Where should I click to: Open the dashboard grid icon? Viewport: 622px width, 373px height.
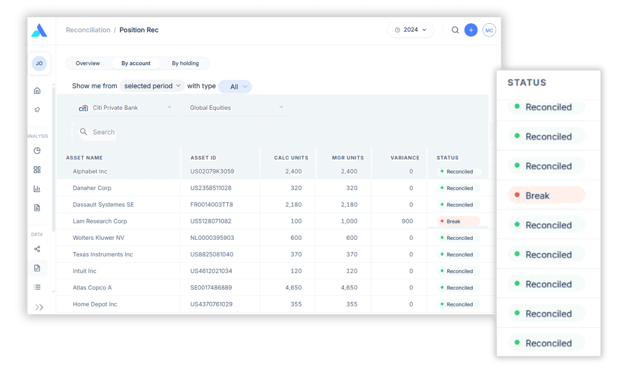click(x=37, y=170)
